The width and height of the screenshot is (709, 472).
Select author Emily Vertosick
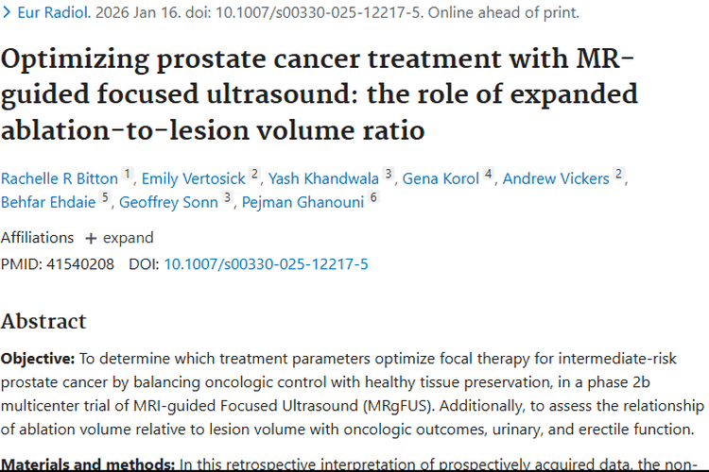(194, 178)
